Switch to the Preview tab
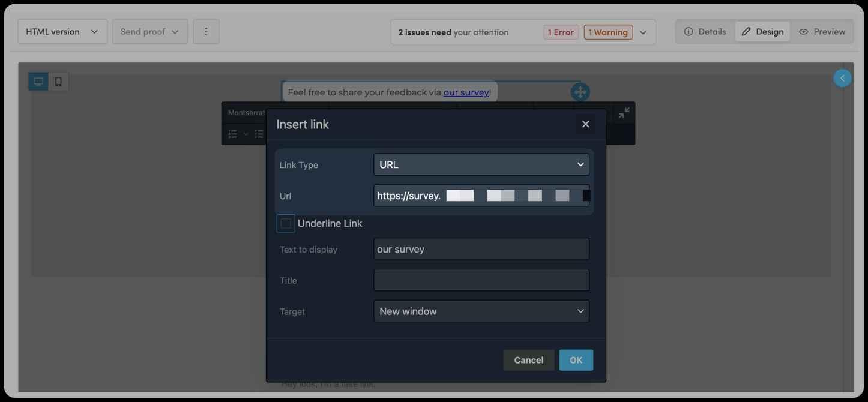The width and height of the screenshot is (868, 402). [x=822, y=32]
